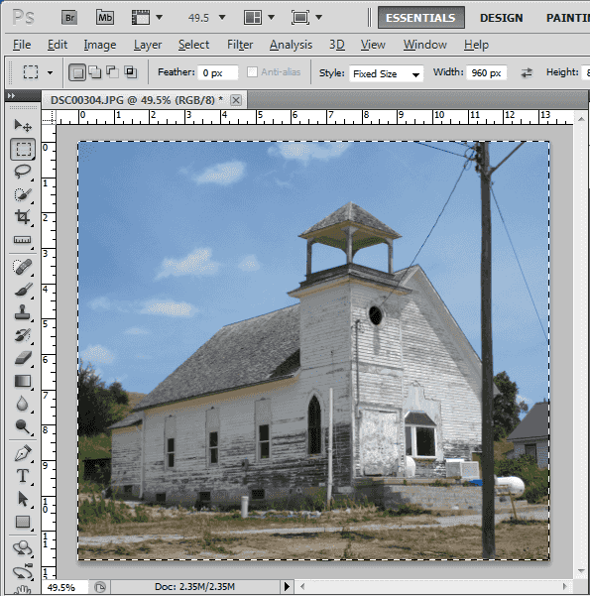Swap width and height values
The height and width of the screenshot is (596, 590).
coord(527,72)
